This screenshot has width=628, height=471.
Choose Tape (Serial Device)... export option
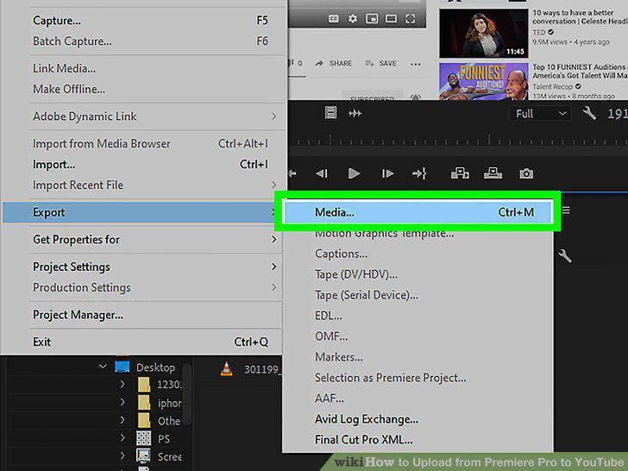pos(418,295)
